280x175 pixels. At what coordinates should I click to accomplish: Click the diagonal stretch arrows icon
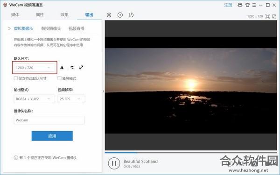click(x=81, y=67)
